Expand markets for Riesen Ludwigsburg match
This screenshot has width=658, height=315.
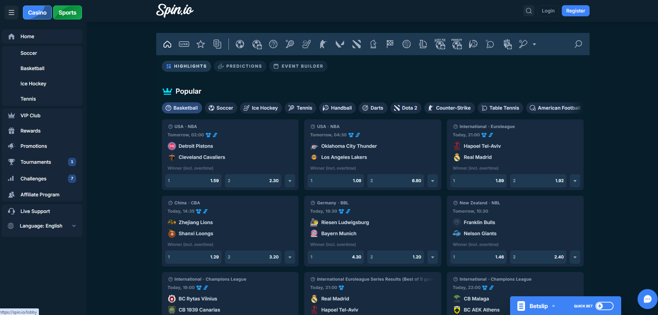click(433, 257)
